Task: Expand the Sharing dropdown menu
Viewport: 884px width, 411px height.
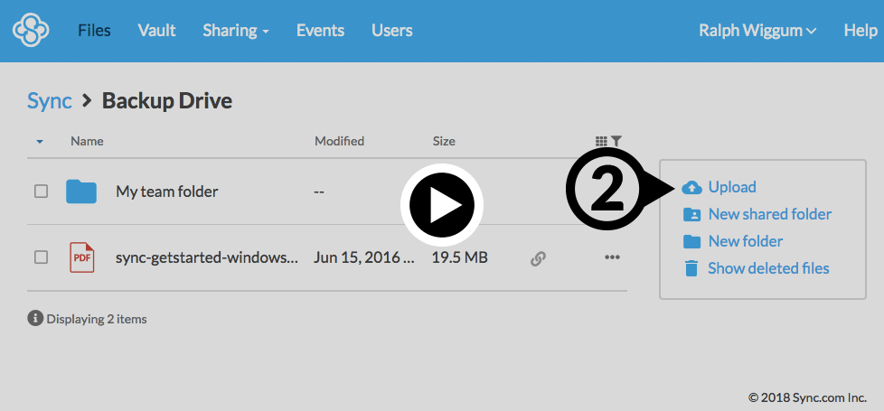Action: pos(236,31)
